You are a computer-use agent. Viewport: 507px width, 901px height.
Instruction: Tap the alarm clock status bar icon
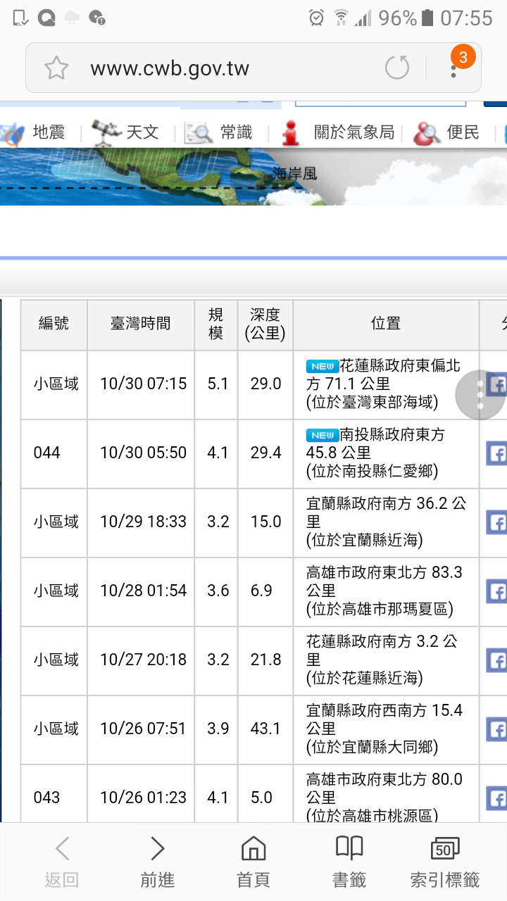click(x=317, y=18)
